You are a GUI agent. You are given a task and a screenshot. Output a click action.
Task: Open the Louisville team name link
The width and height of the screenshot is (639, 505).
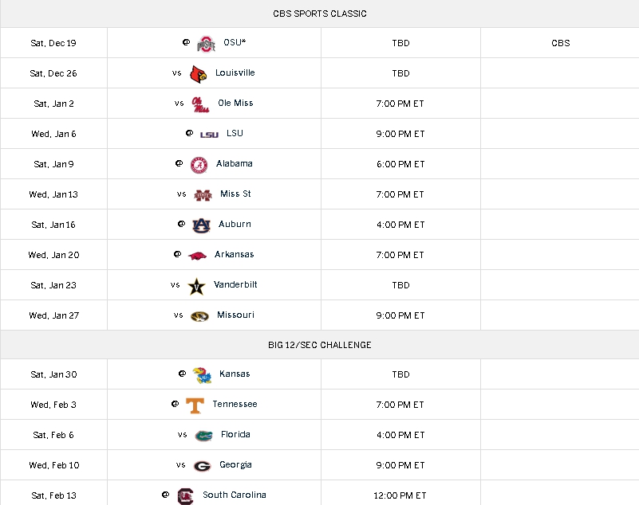235,72
